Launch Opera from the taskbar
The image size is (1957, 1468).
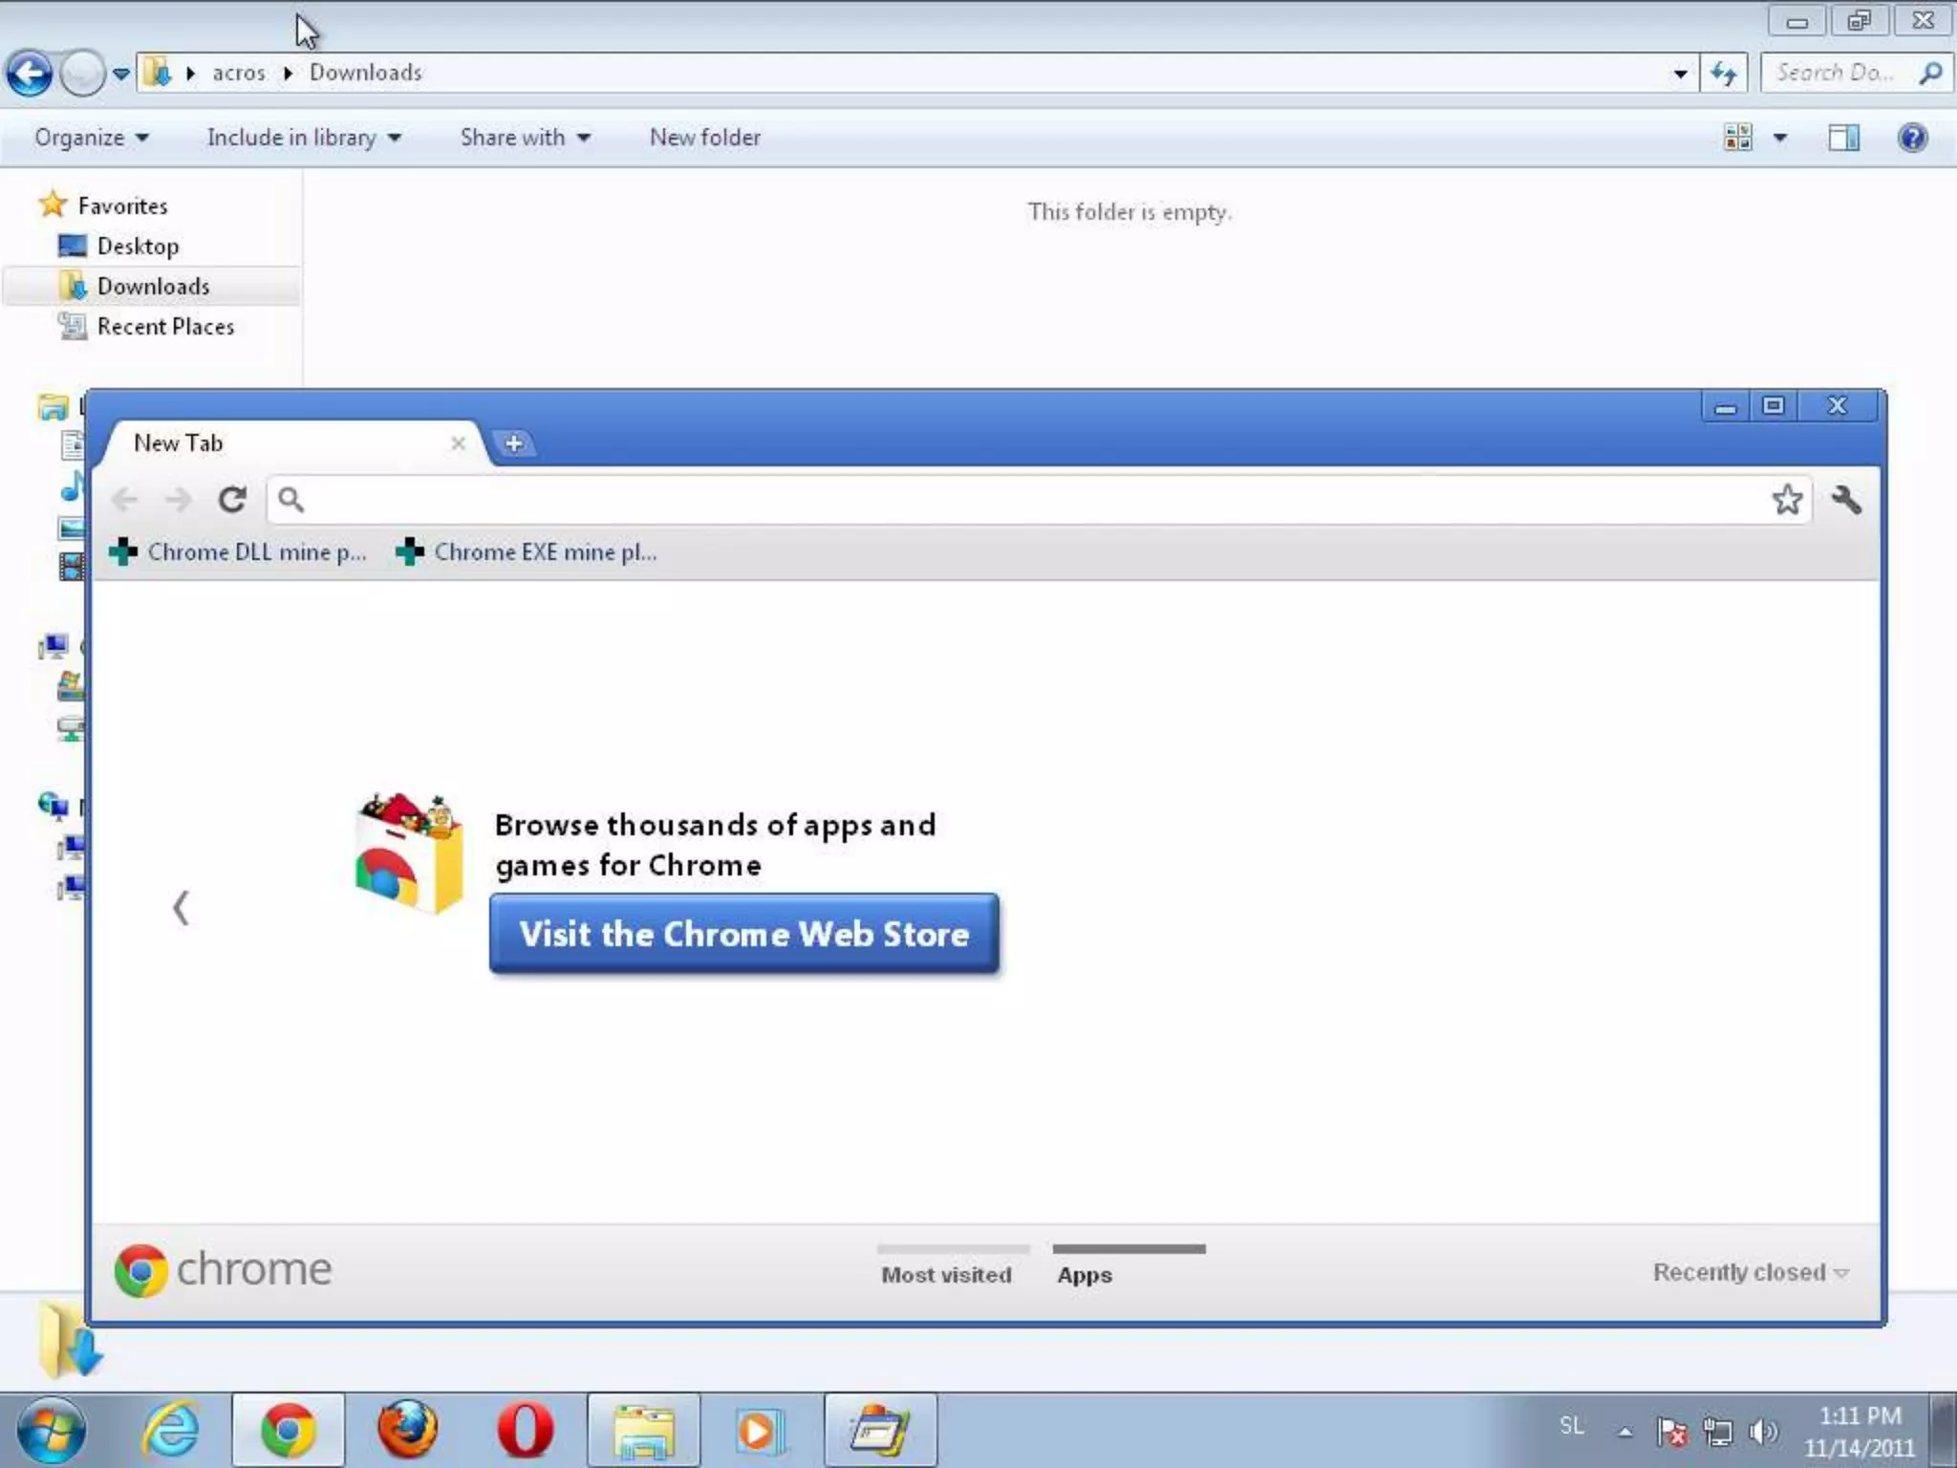[x=525, y=1431]
